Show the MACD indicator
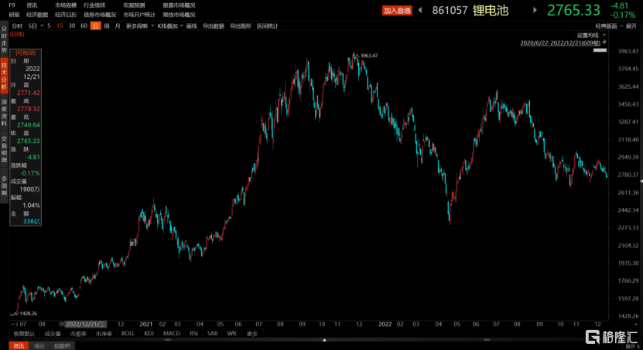The image size is (643, 350). (x=172, y=334)
